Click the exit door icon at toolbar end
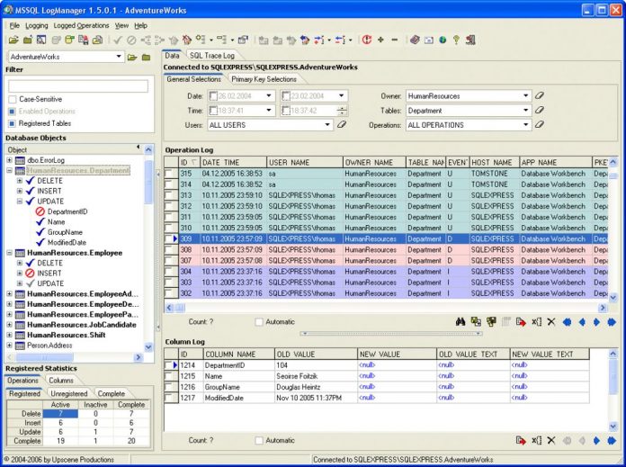Image resolution: width=626 pixels, height=467 pixels. pyautogui.click(x=470, y=40)
